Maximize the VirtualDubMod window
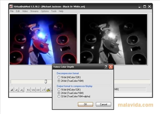The image size is (160, 114). tap(145, 6)
